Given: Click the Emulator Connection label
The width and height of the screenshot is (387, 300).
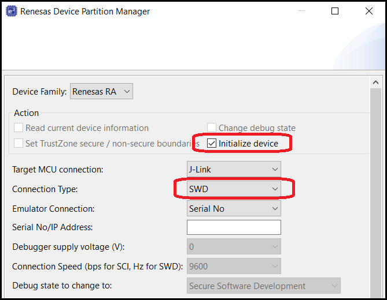Looking at the screenshot, I should (x=53, y=209).
